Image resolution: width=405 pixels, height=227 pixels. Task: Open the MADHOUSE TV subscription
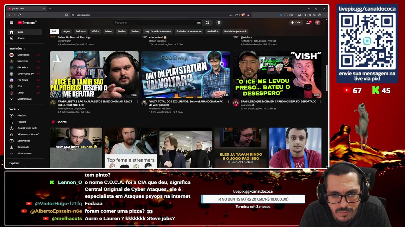(x=25, y=74)
